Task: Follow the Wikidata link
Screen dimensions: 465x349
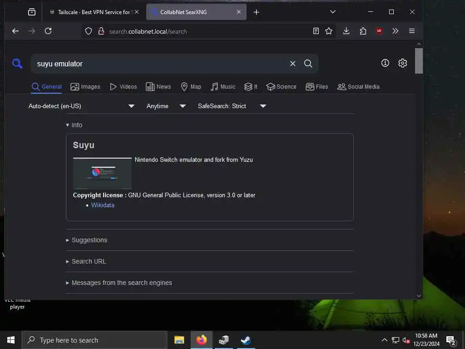Action: tap(103, 205)
